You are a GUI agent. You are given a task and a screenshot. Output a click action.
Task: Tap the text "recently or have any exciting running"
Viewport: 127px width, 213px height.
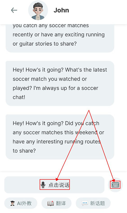(x=58, y=35)
